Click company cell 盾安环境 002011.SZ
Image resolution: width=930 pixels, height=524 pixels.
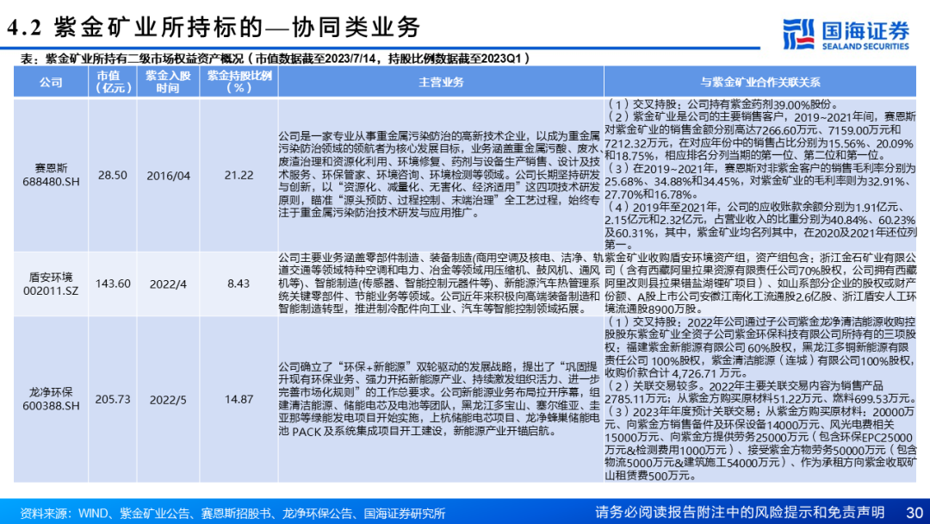51,284
